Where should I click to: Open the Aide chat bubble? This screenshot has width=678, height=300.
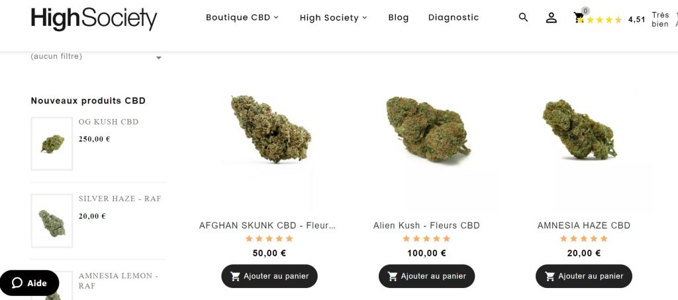29,283
